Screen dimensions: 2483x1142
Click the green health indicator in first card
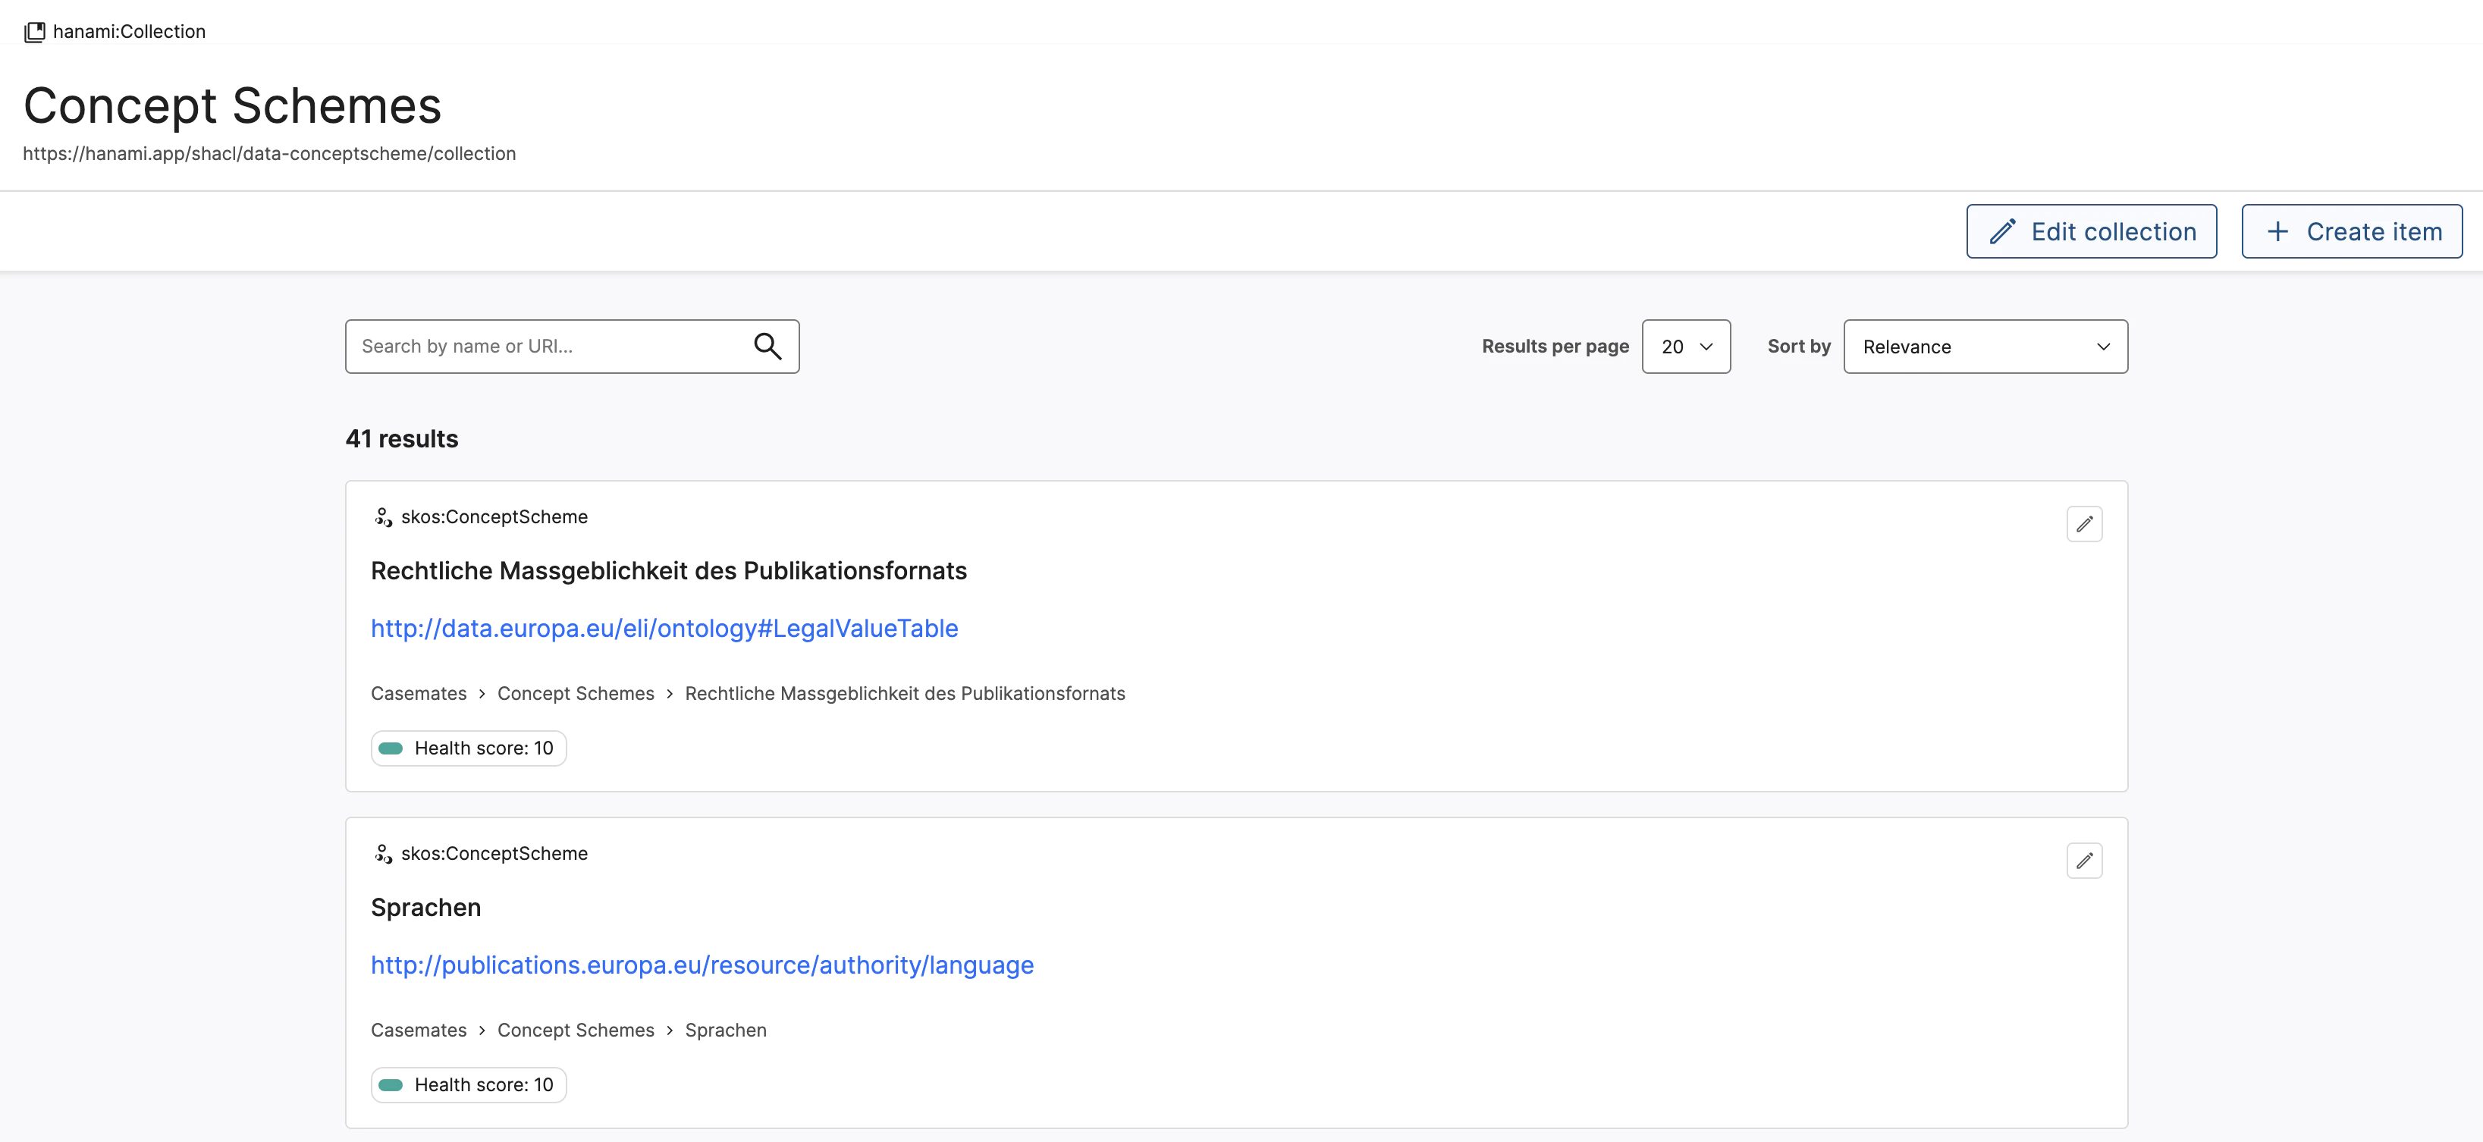click(391, 748)
